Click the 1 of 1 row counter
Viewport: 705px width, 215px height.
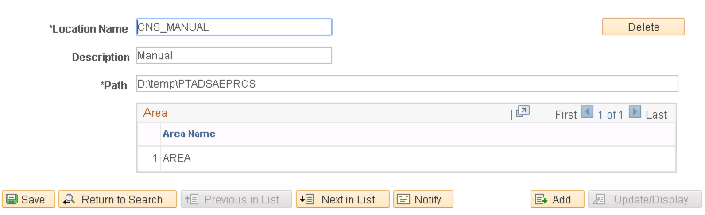tap(610, 115)
